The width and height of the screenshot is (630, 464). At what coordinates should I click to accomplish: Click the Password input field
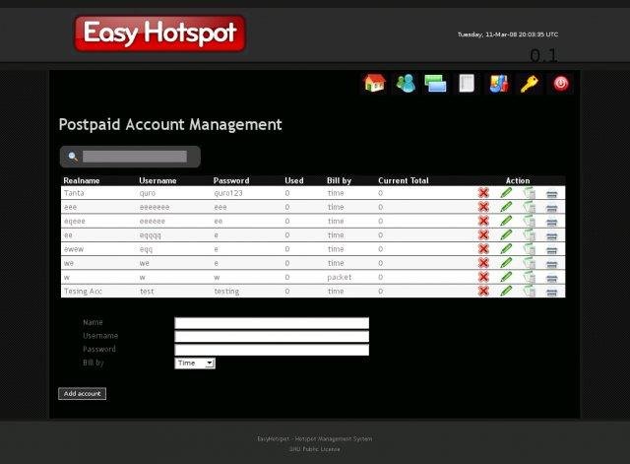pos(271,349)
